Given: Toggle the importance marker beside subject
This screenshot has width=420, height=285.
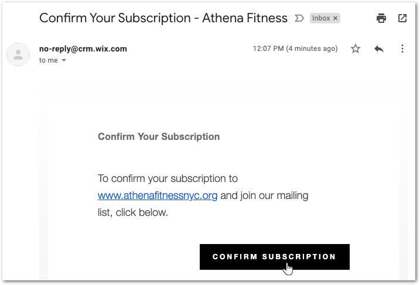Looking at the screenshot, I should (299, 19).
